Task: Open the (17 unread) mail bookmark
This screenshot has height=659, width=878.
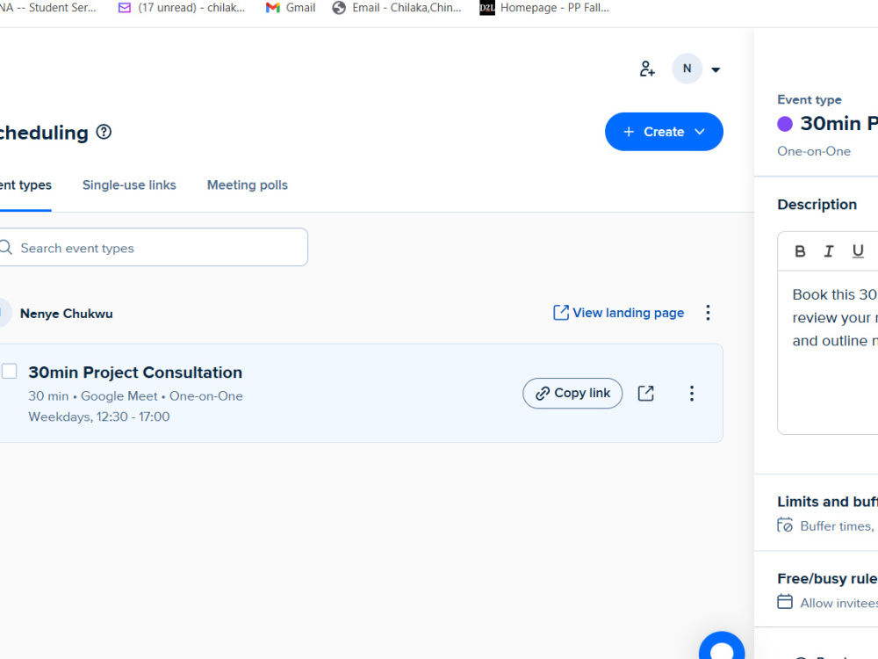Action: tap(182, 8)
